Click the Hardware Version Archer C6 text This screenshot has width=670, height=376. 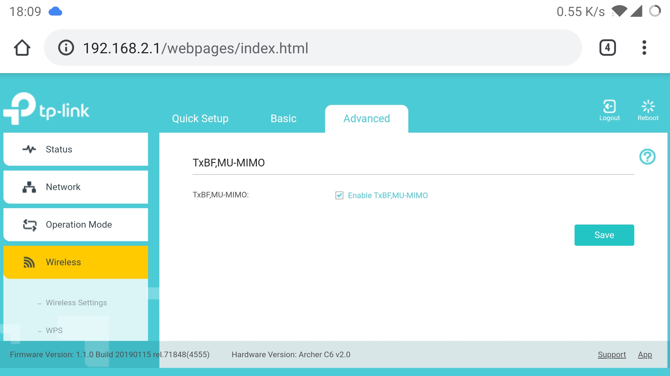click(x=291, y=355)
